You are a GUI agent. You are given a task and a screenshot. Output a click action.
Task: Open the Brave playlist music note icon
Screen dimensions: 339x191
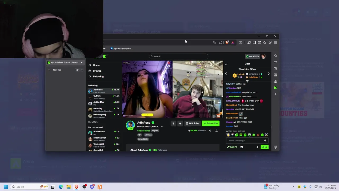[249, 42]
